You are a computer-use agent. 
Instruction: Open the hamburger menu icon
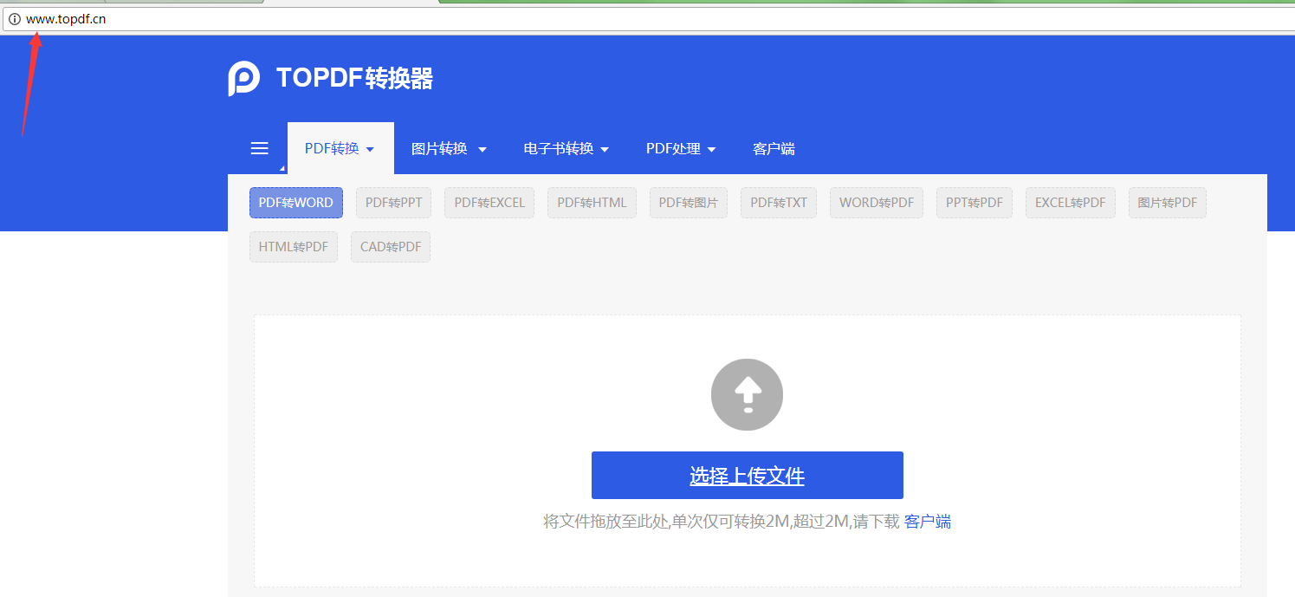(x=259, y=148)
